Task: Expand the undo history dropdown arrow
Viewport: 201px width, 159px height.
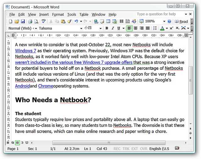Action: click(81, 21)
